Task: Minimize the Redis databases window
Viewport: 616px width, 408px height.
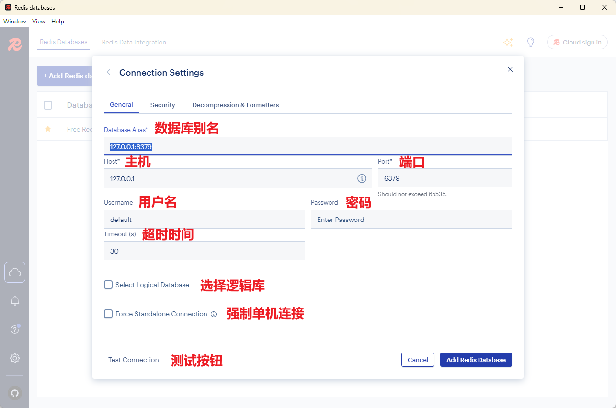Action: coord(561,7)
